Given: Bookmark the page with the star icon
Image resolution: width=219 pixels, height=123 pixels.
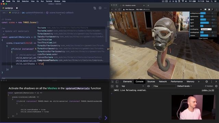Looking at the screenshot, I should (x=201, y=10).
